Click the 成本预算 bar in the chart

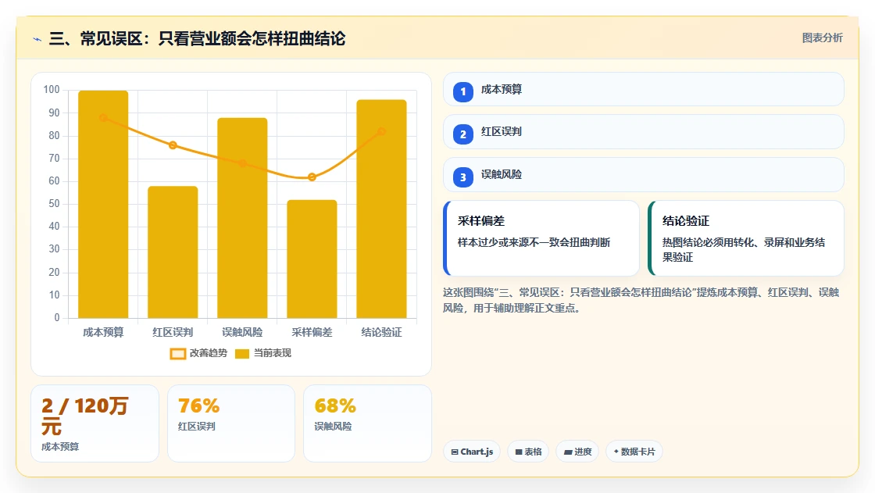click(x=103, y=205)
